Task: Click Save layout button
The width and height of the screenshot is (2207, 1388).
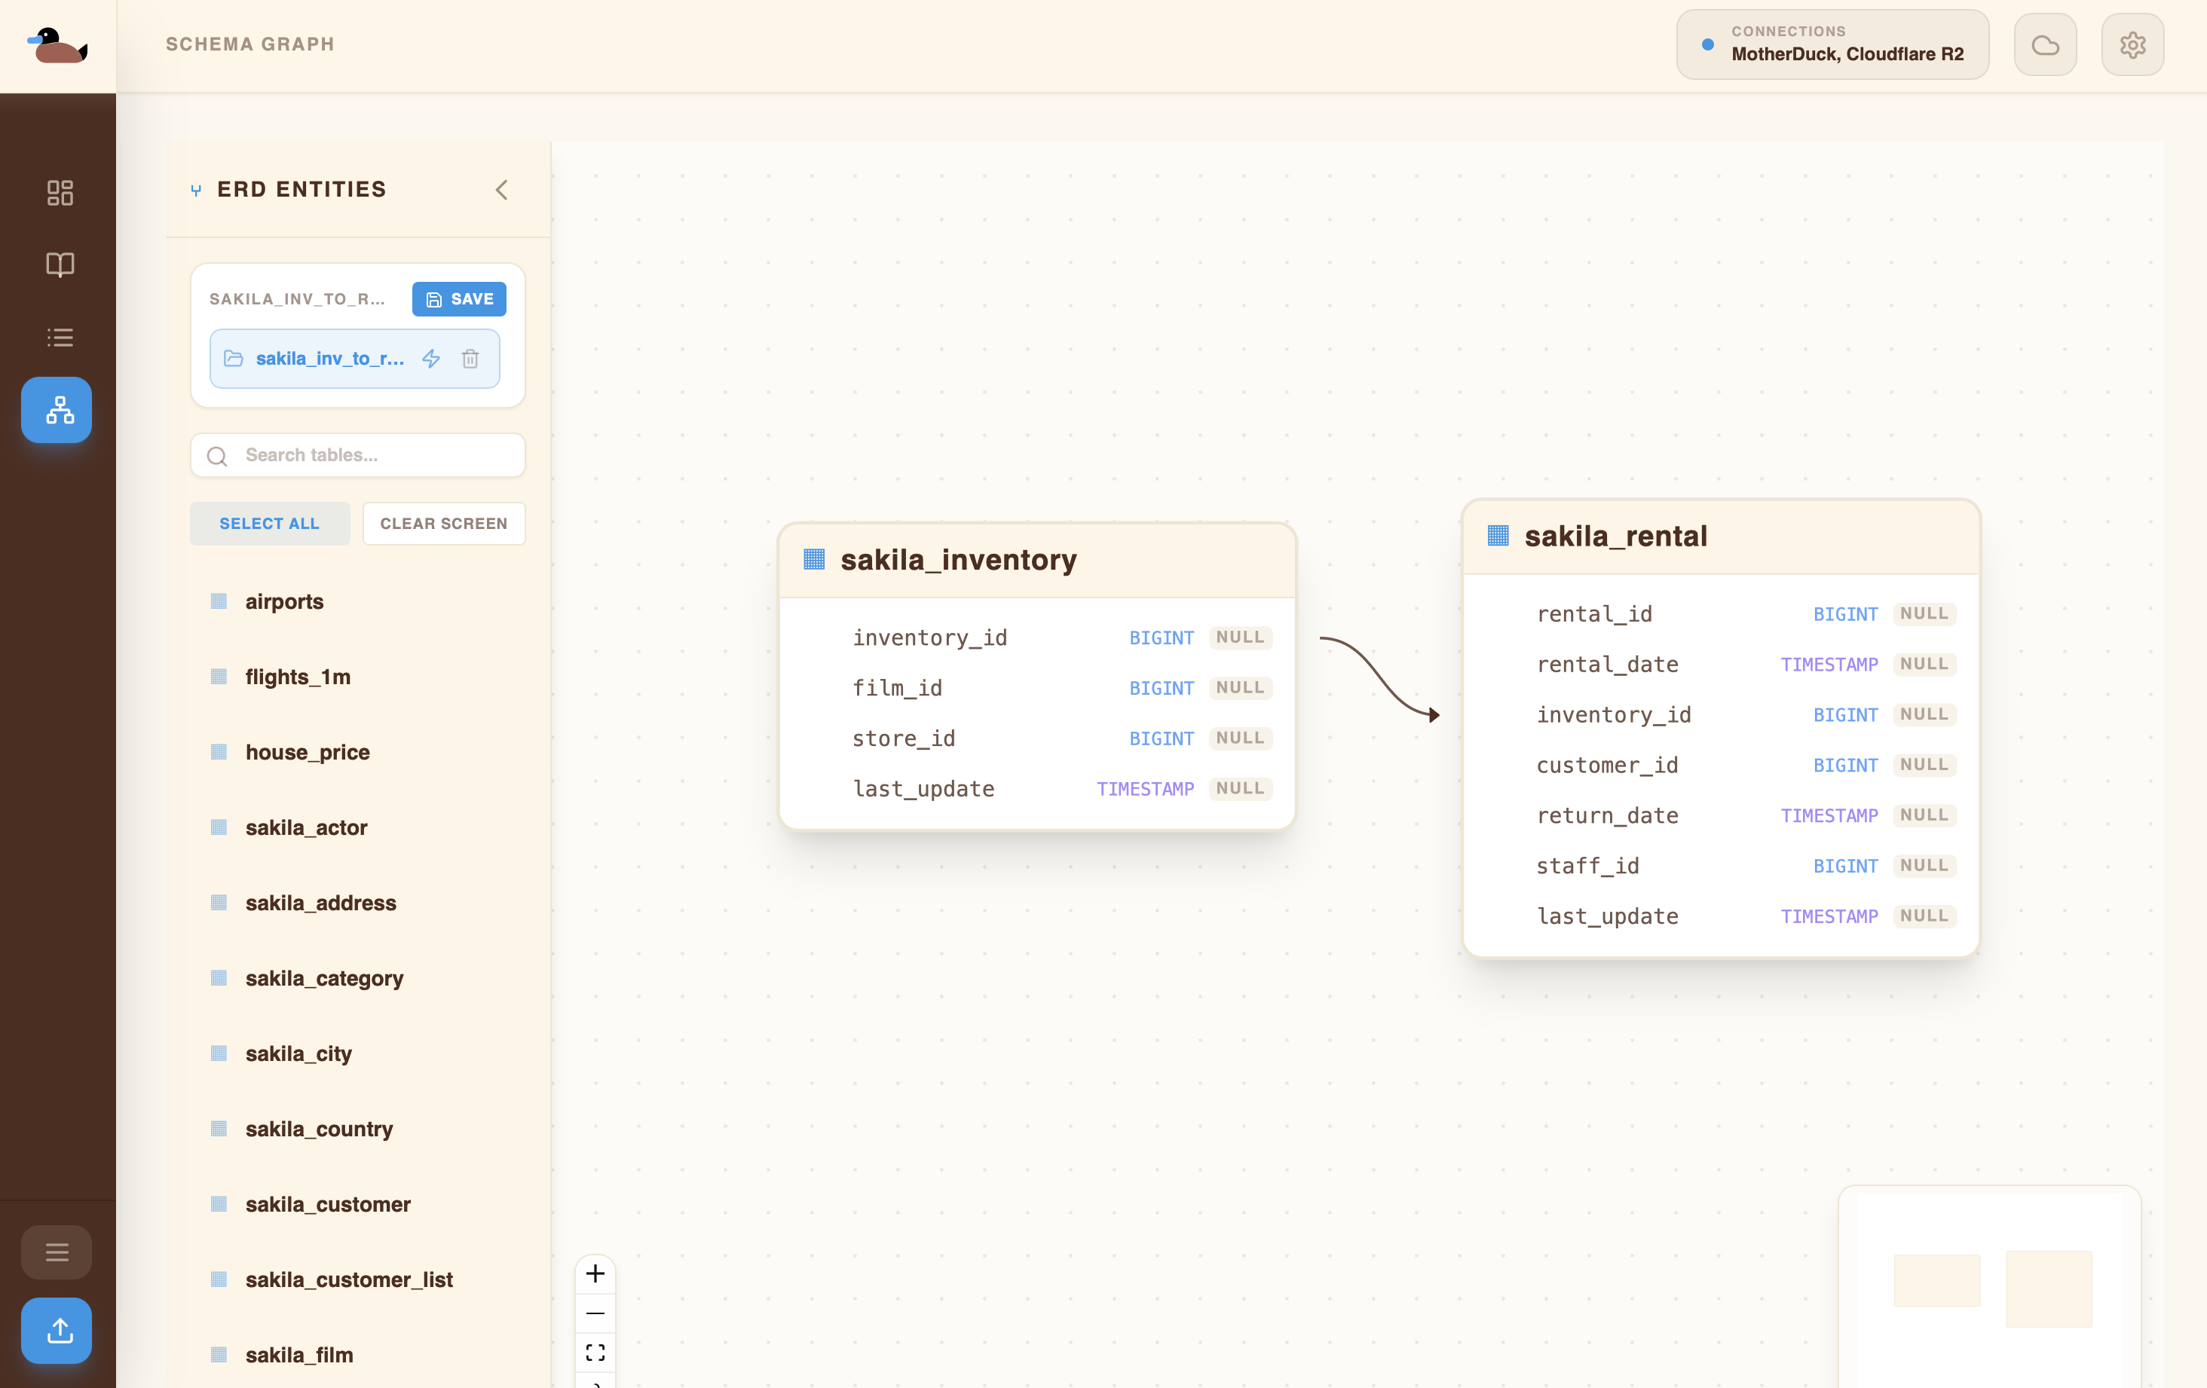Action: 458,298
